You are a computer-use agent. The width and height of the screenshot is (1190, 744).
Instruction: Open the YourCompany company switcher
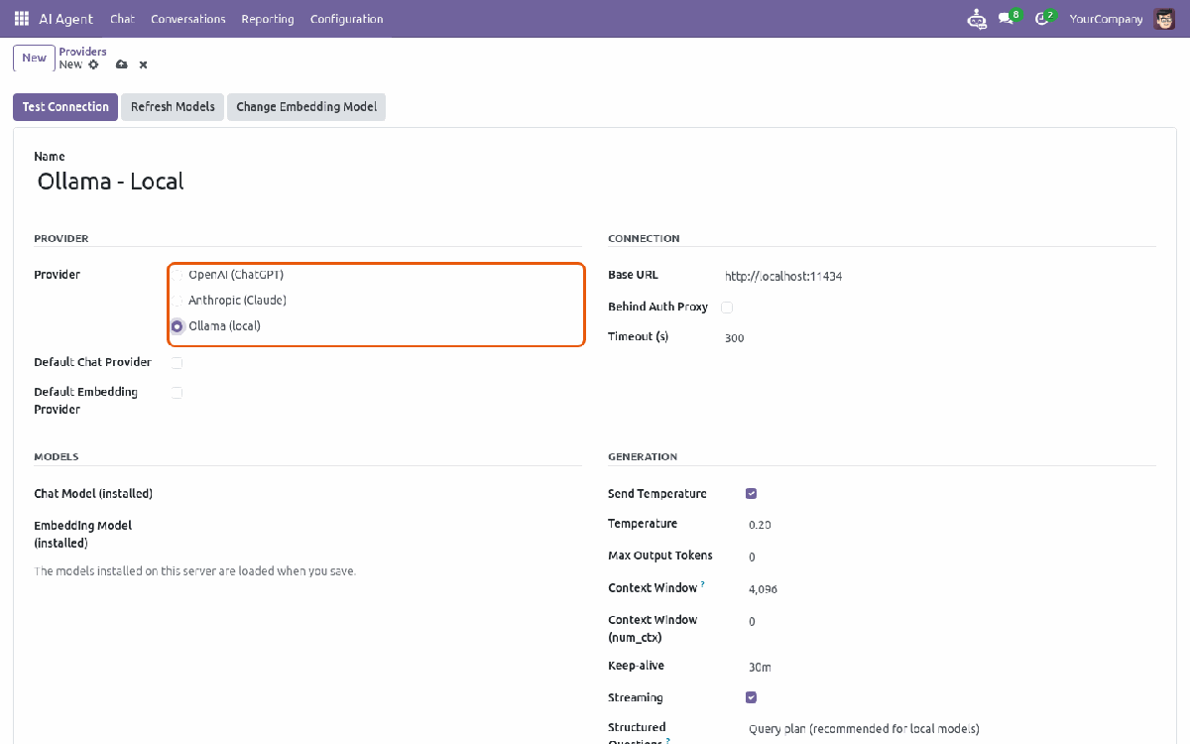pos(1106,19)
